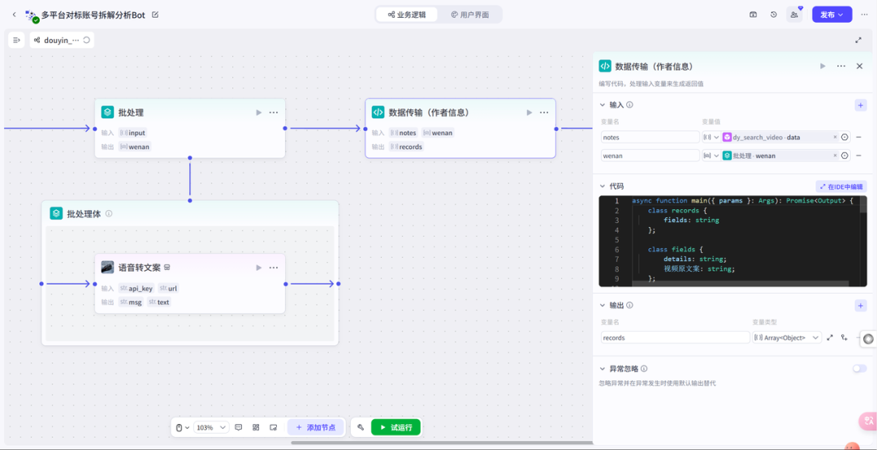This screenshot has width=877, height=450.
Task: Click the 在IDE中编辑 button
Action: (841, 186)
